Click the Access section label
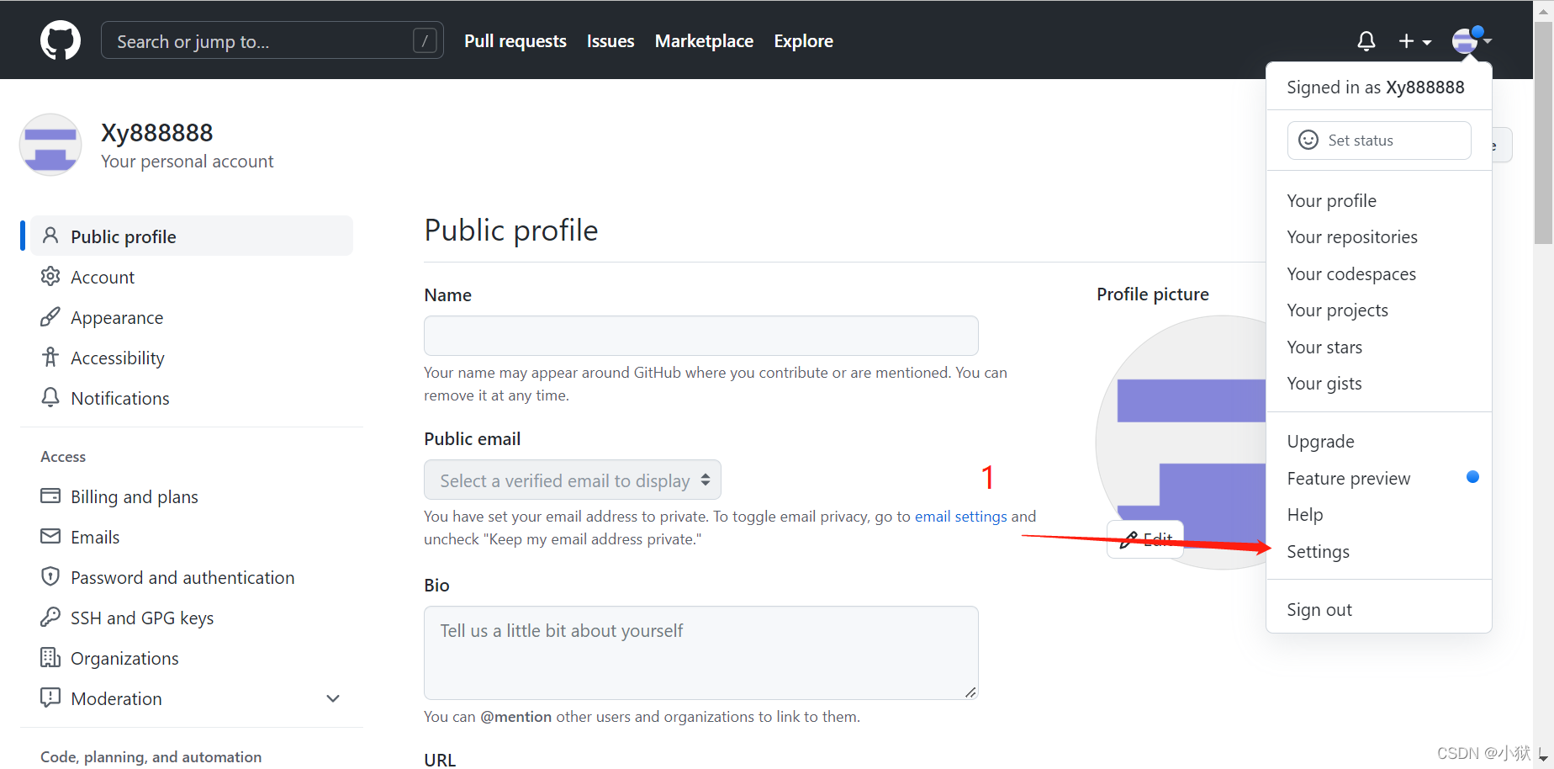The height and width of the screenshot is (769, 1554). point(63,456)
